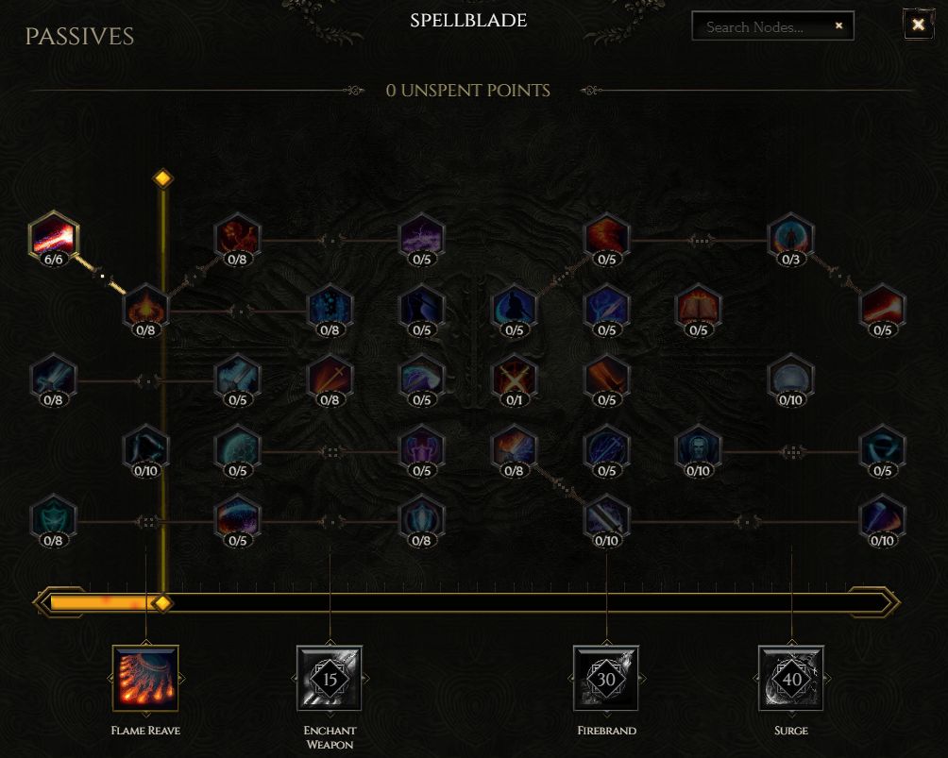Select the purple lightning 0/5 passive node
Screen dimensions: 948x758
(421, 240)
